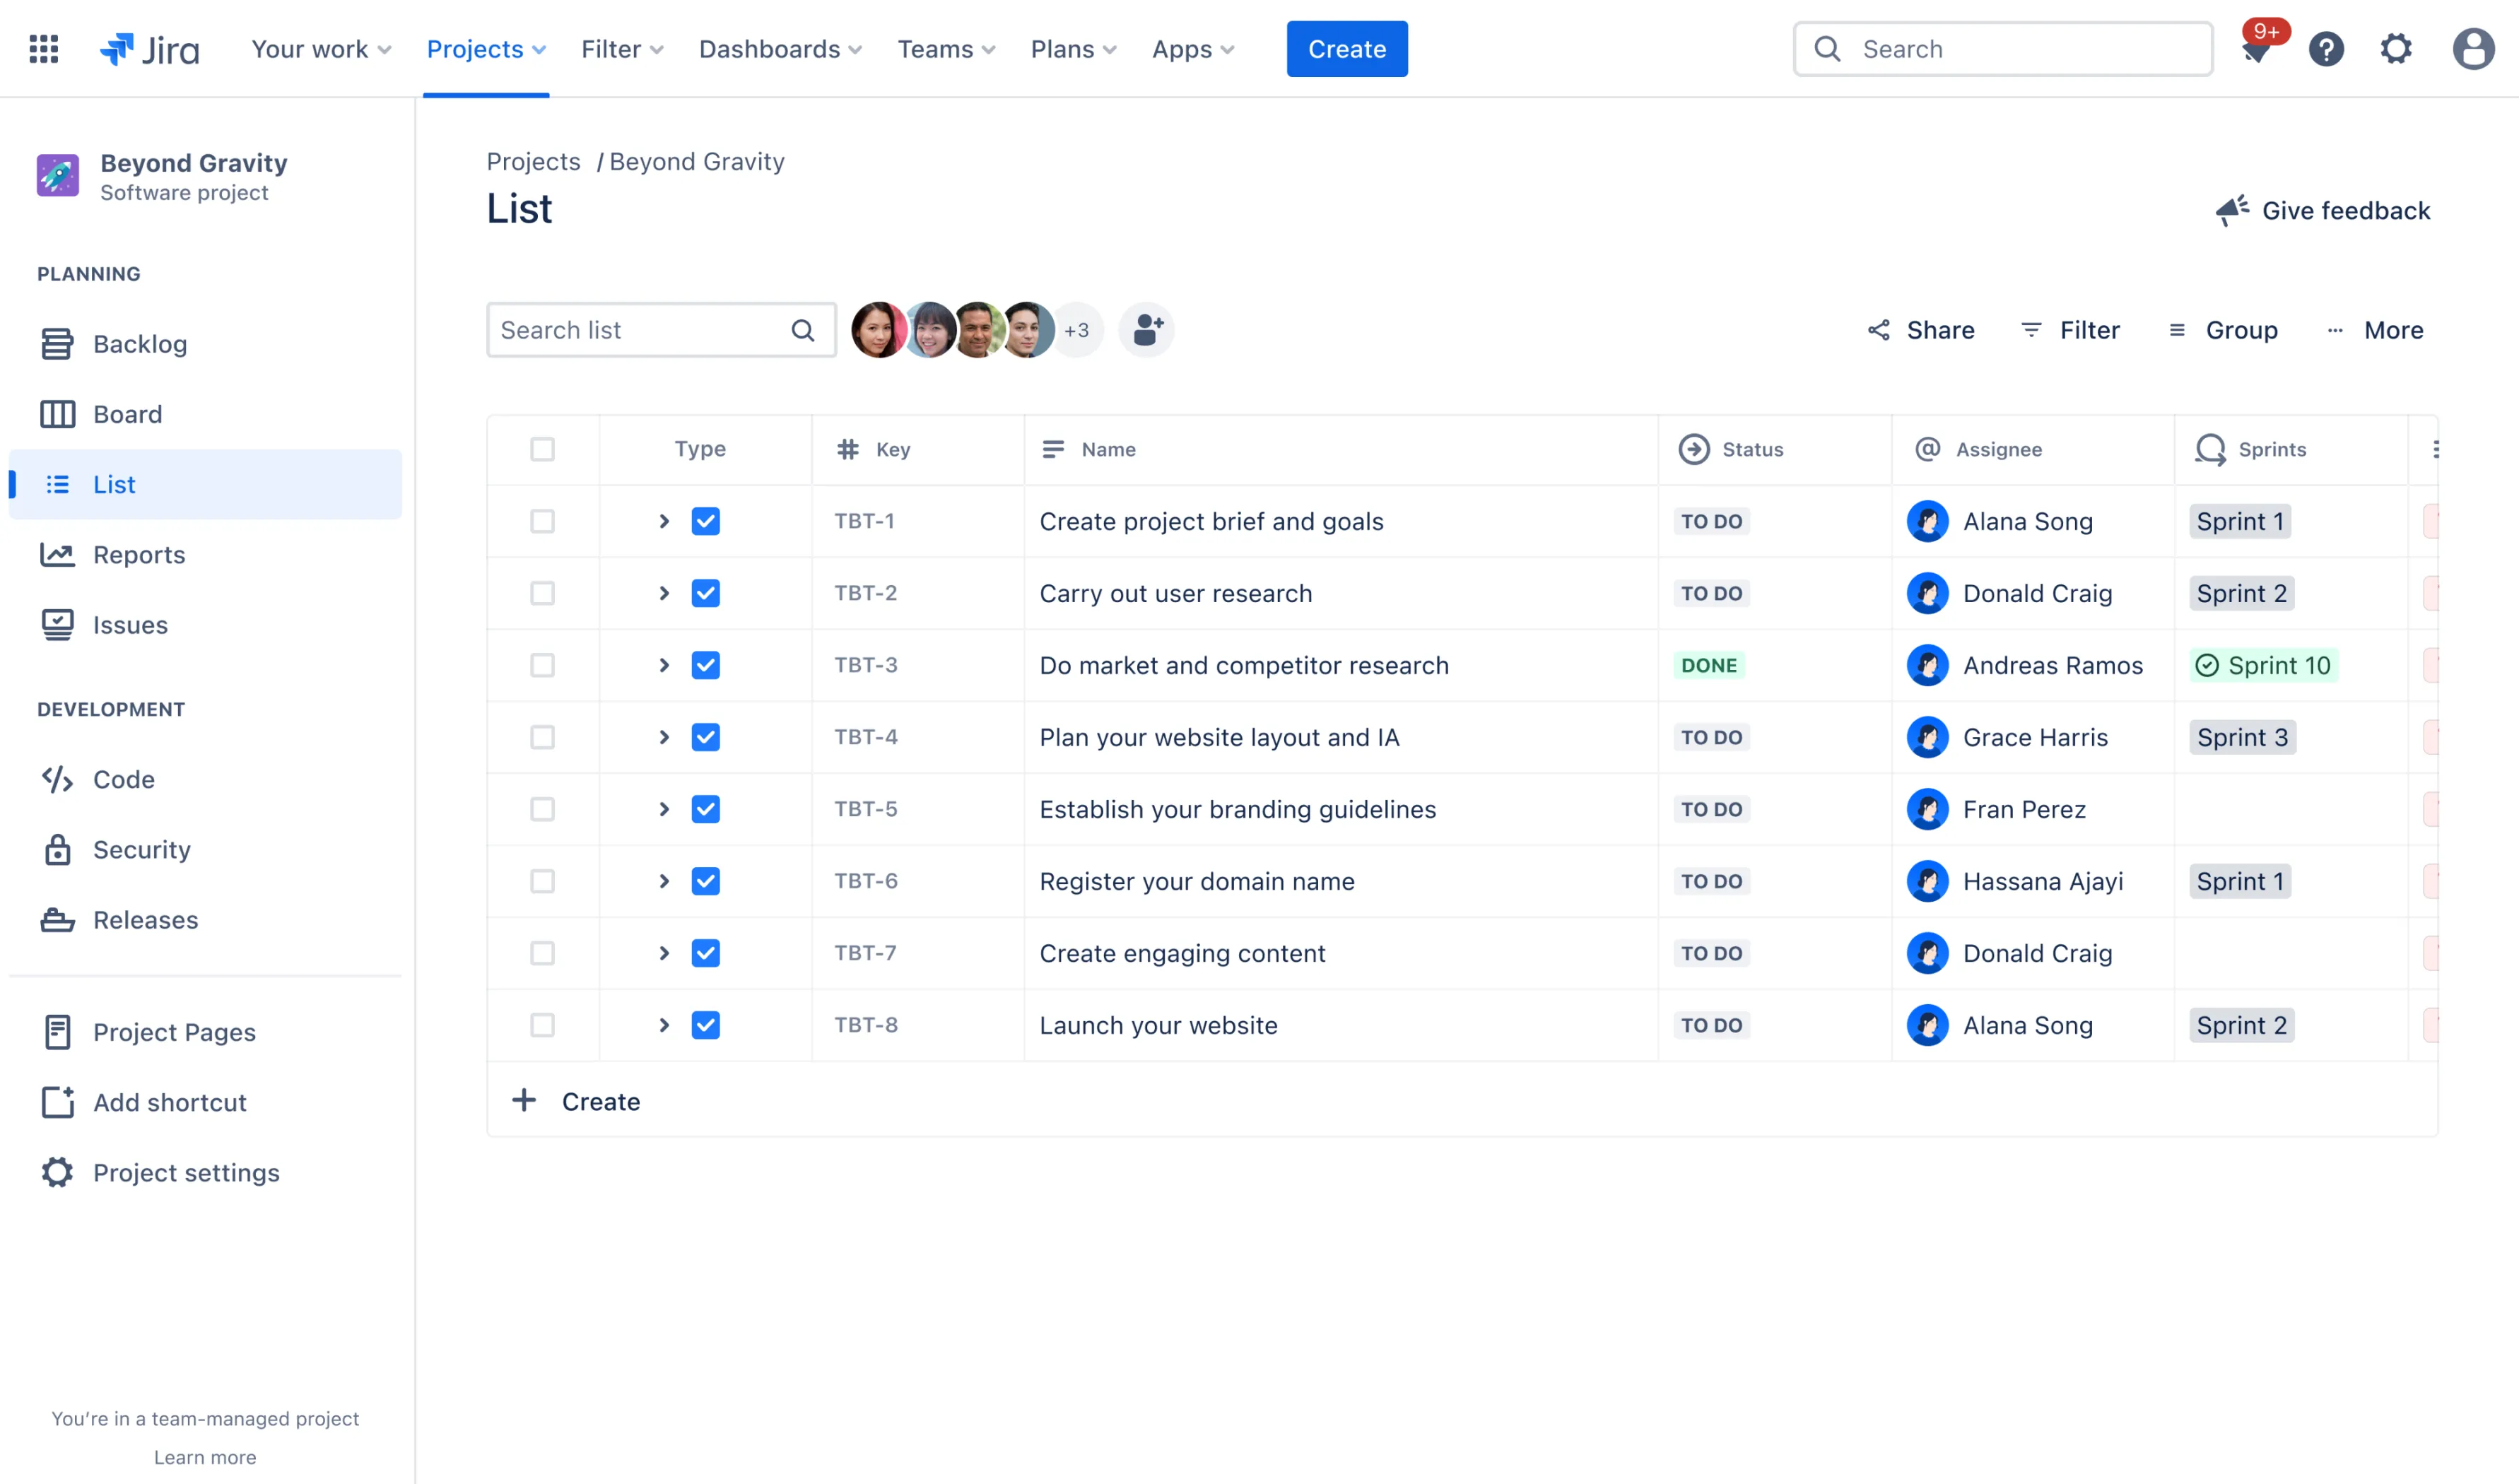This screenshot has width=2519, height=1484.
Task: Open the help question mark icon
Action: (x=2326, y=49)
